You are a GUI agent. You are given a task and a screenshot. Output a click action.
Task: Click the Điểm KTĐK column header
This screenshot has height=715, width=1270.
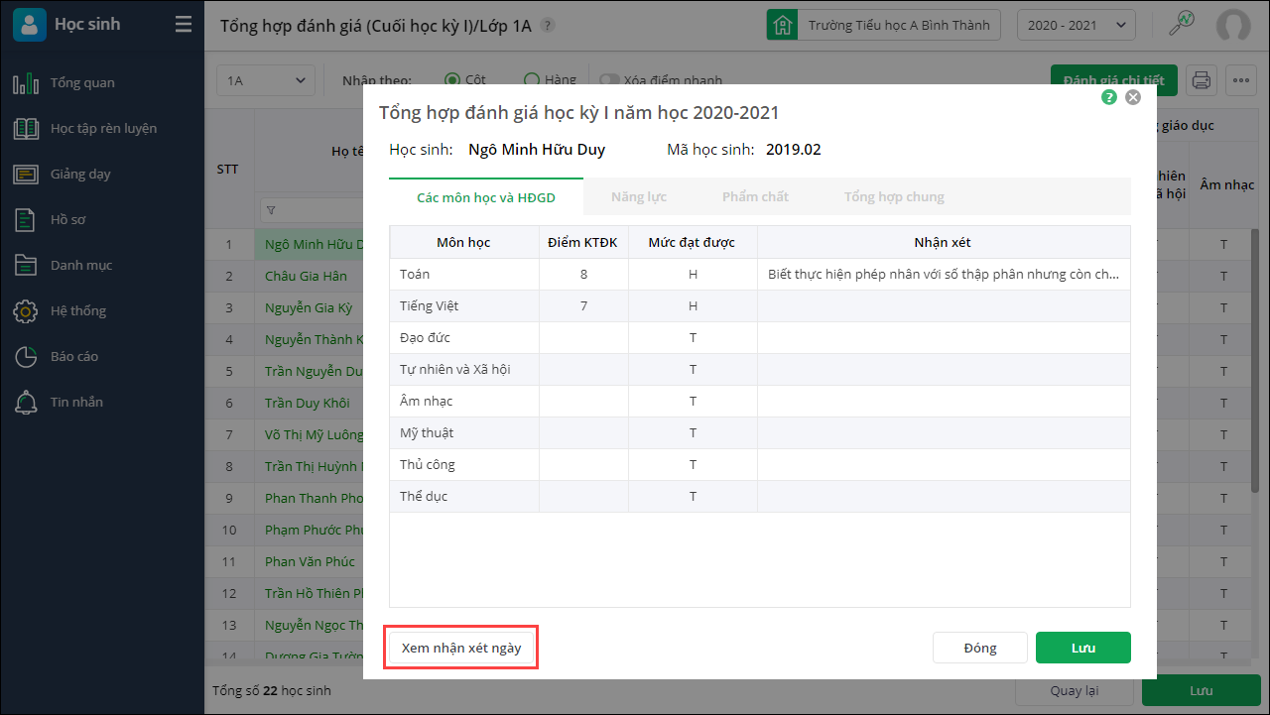tap(583, 242)
